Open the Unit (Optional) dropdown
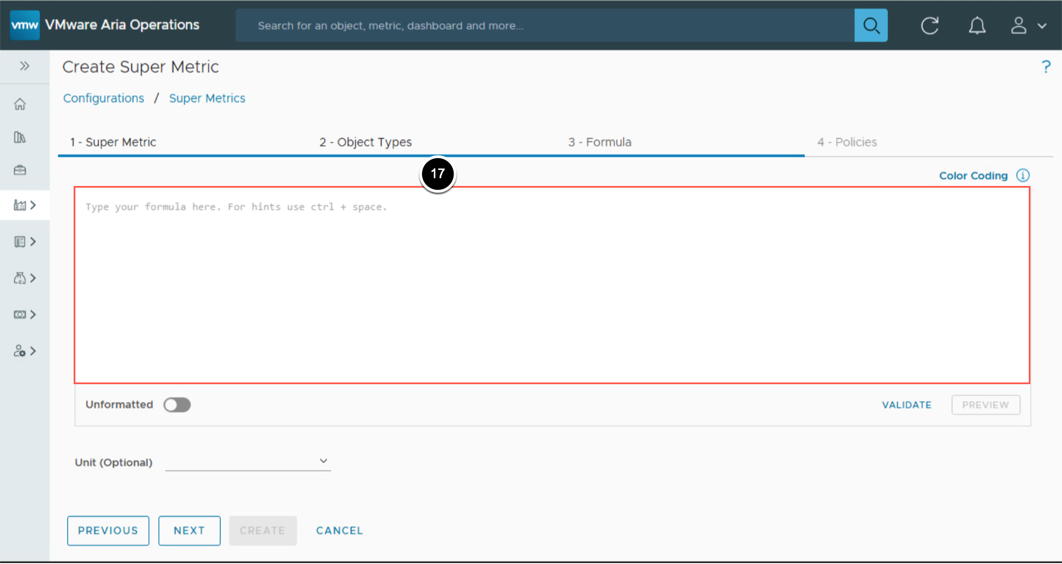 [x=248, y=461]
